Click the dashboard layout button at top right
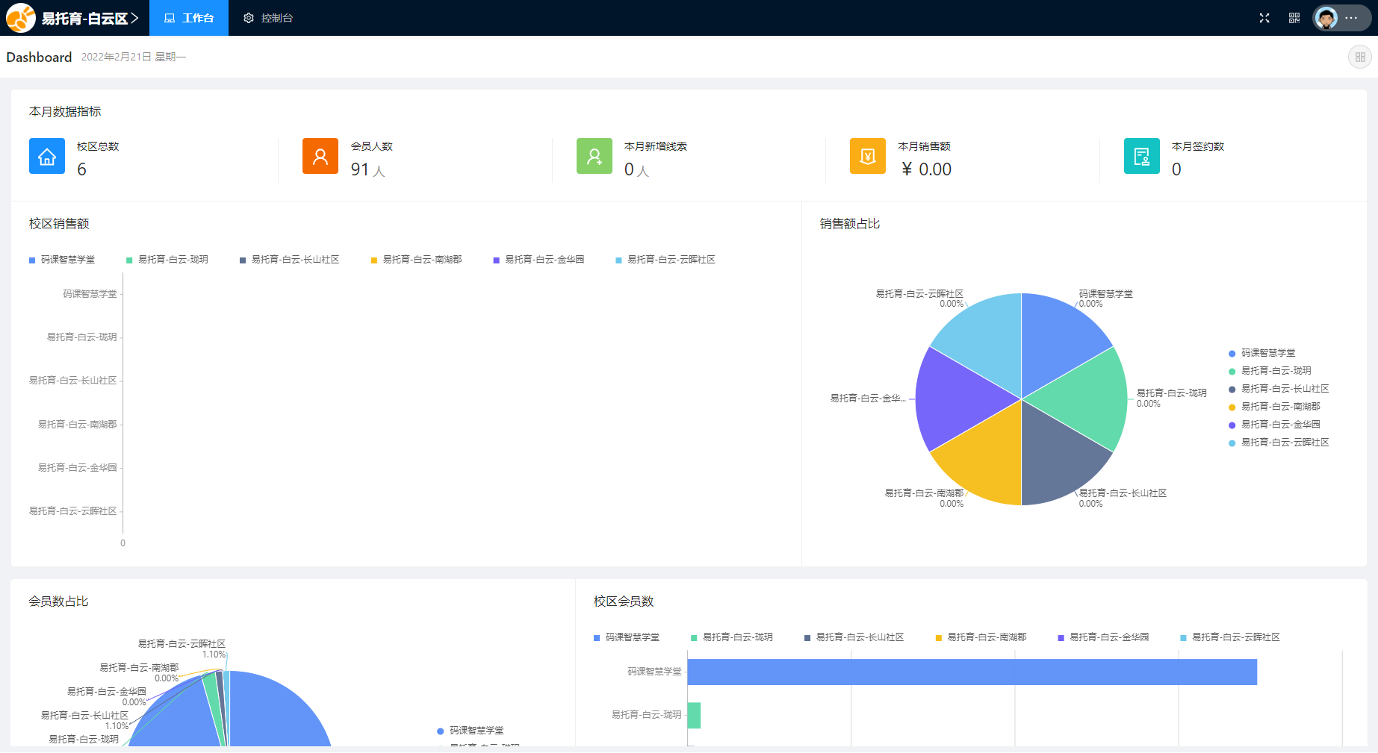 1360,57
